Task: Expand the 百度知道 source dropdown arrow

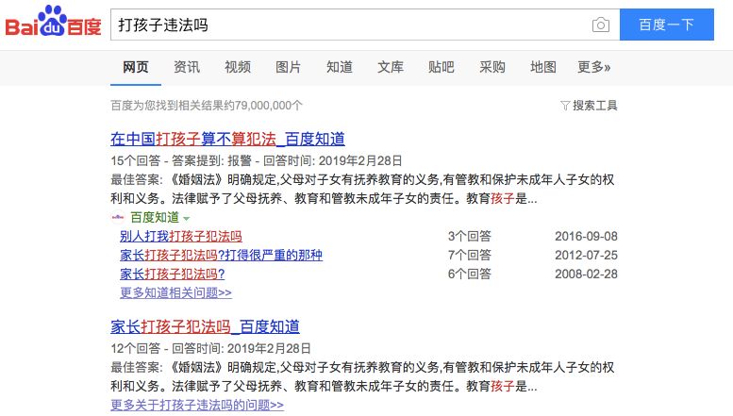Action: point(186,218)
